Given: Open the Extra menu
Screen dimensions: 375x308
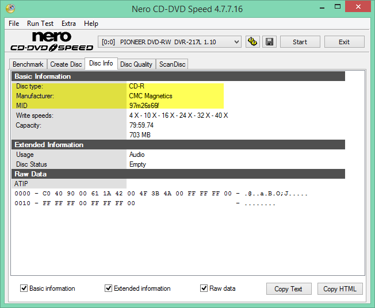Looking at the screenshot, I should [x=68, y=24].
